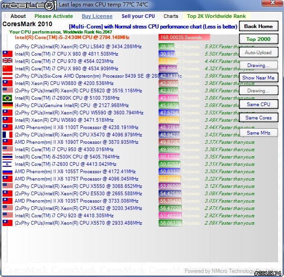Click the US flag beside Xeon E5620

pos(7,90)
